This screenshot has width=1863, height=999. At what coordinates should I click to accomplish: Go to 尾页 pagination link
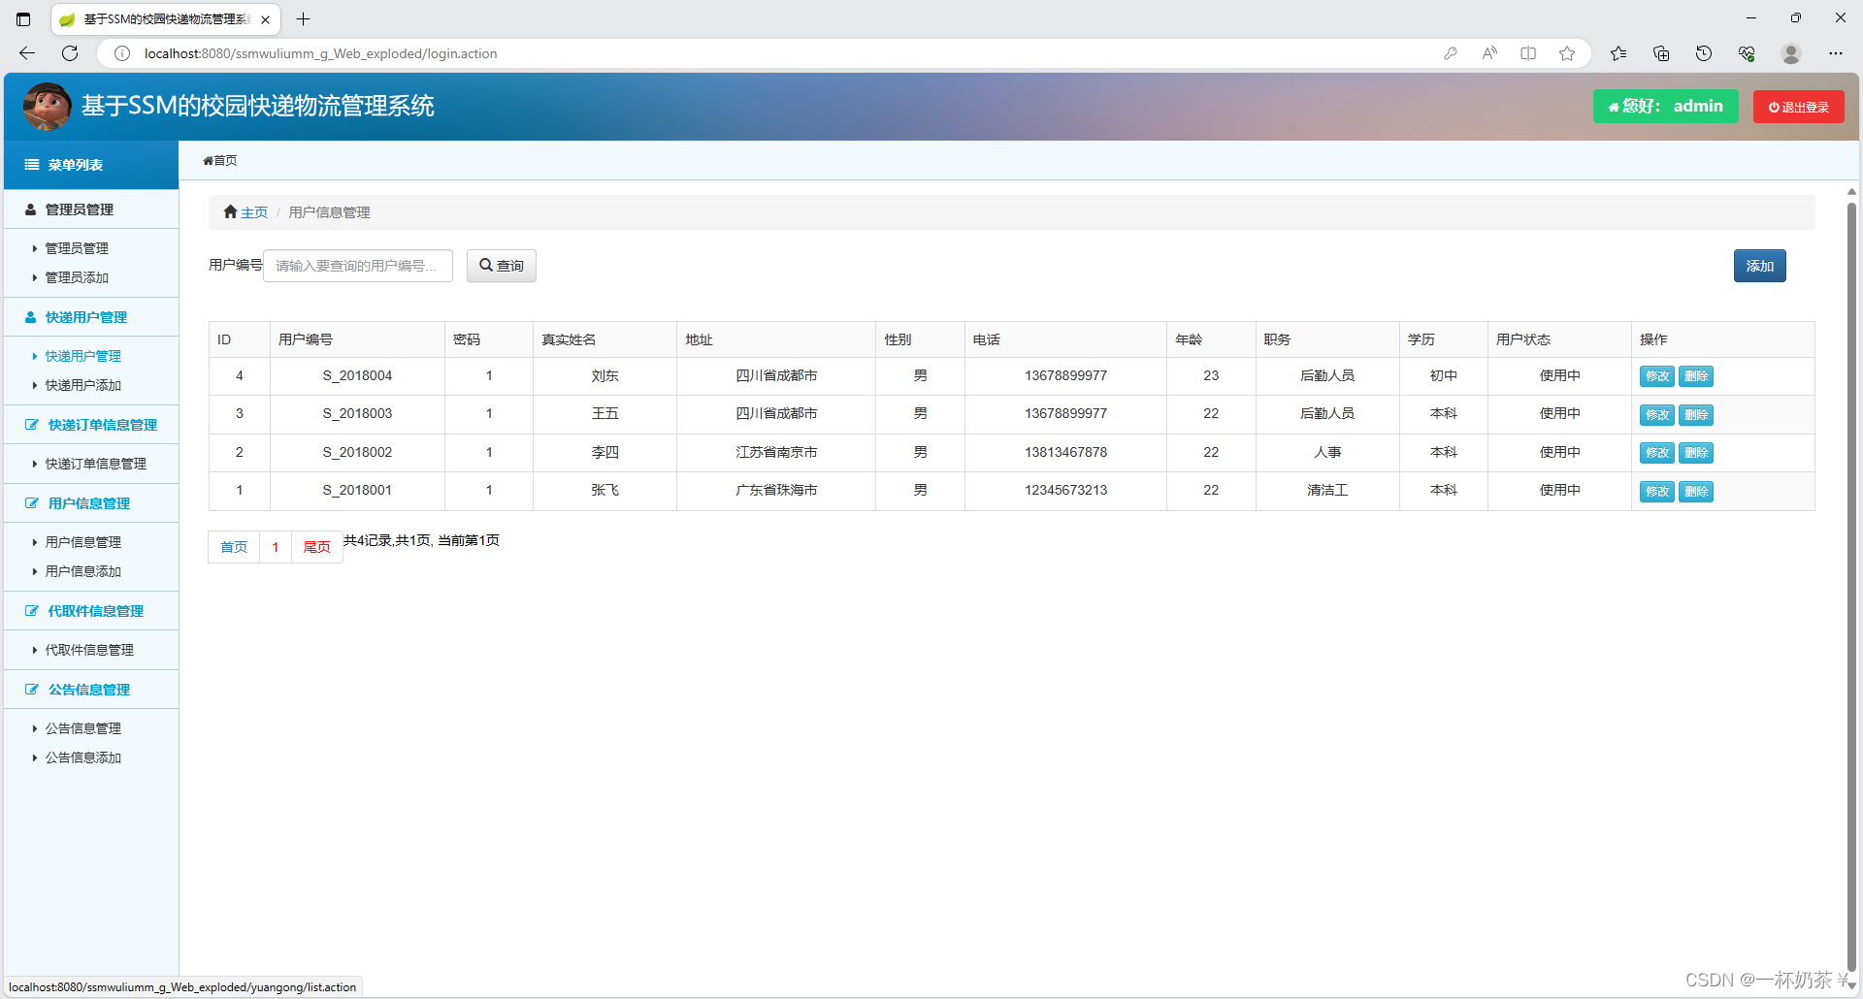point(317,547)
